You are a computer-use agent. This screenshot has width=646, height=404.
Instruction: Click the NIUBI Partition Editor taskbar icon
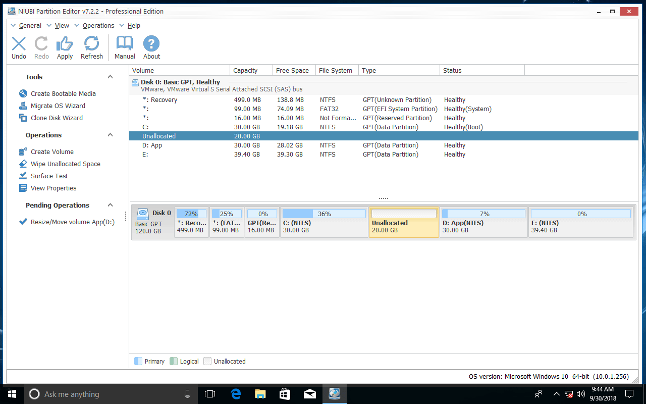click(x=334, y=394)
